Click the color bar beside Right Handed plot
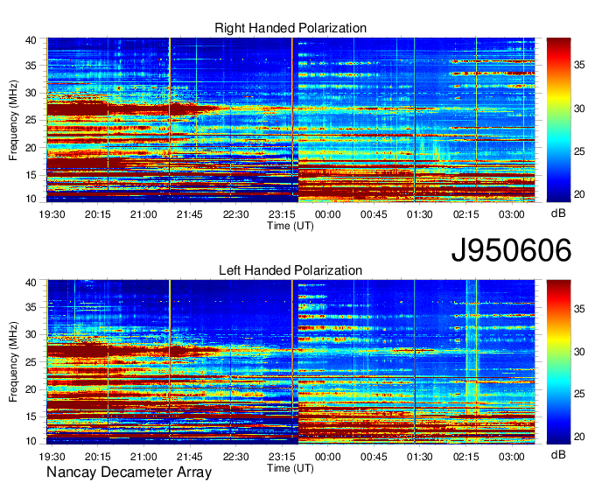The width and height of the screenshot is (595, 483). click(x=558, y=120)
